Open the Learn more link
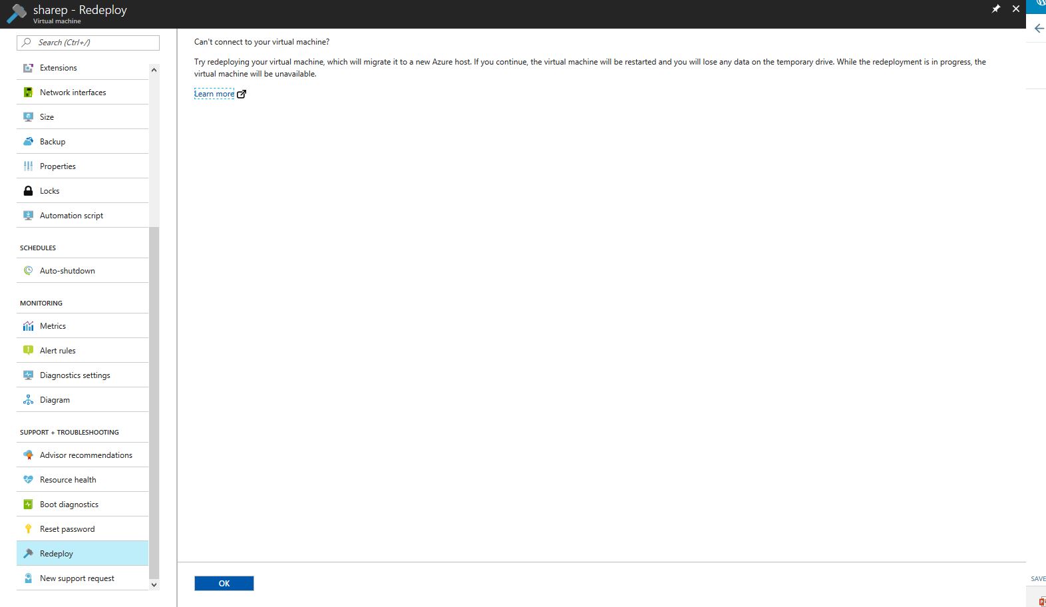1046x607 pixels. (x=214, y=94)
